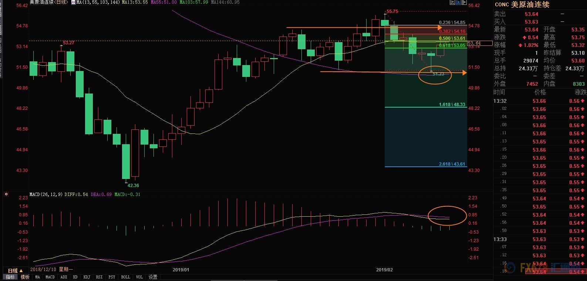Click the 美原油连续<日线> chart title
Viewport: 587px width, 281px height.
point(50,2)
